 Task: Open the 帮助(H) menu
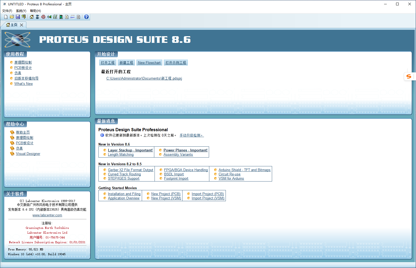pyautogui.click(x=35, y=11)
